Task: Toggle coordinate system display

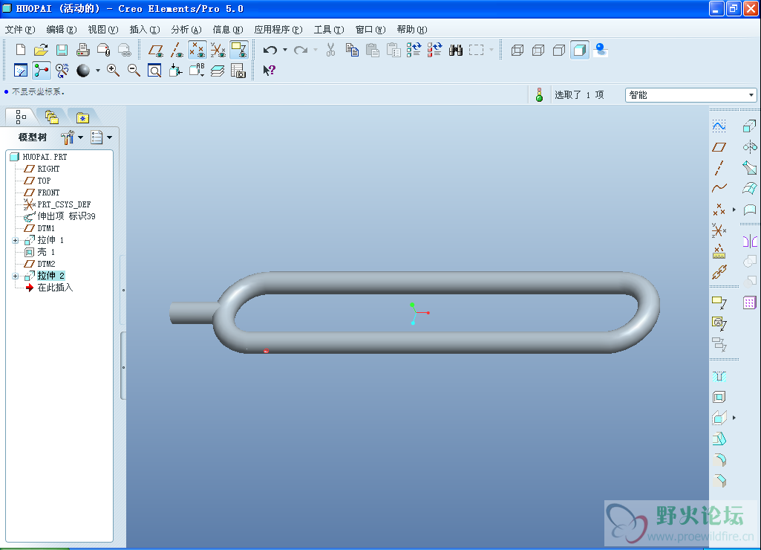Action: tap(218, 50)
